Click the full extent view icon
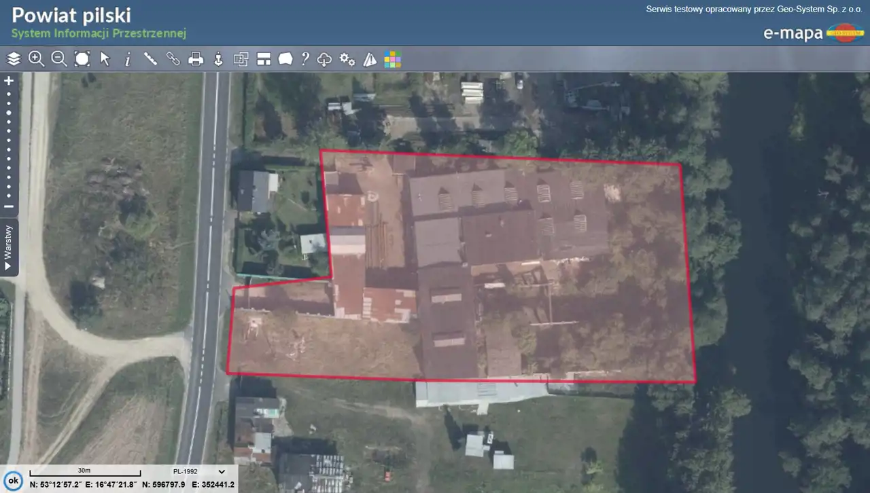Screen dimensions: 870x493 point(82,59)
